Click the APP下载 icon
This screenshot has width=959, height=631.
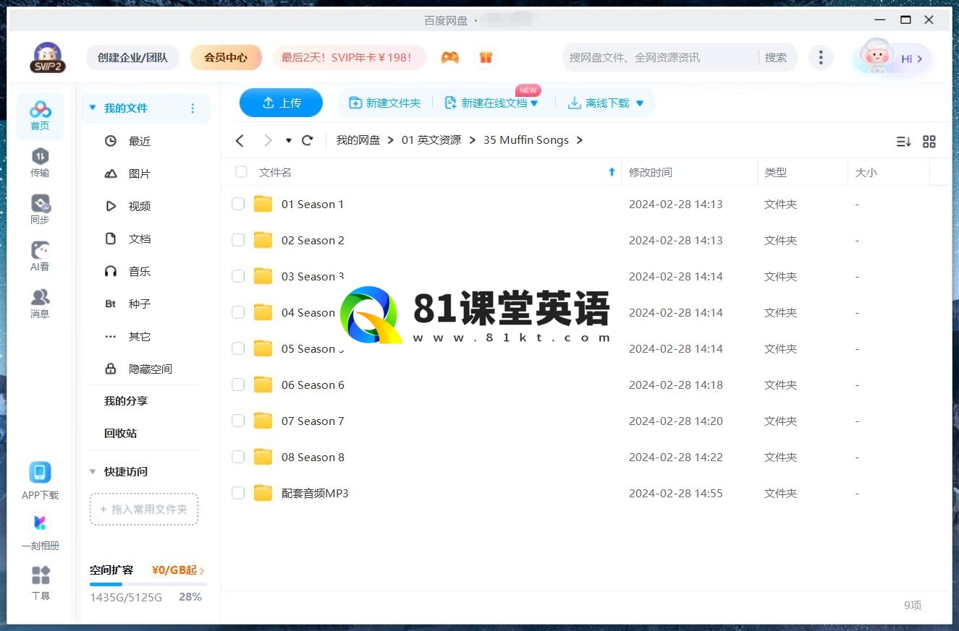click(40, 481)
